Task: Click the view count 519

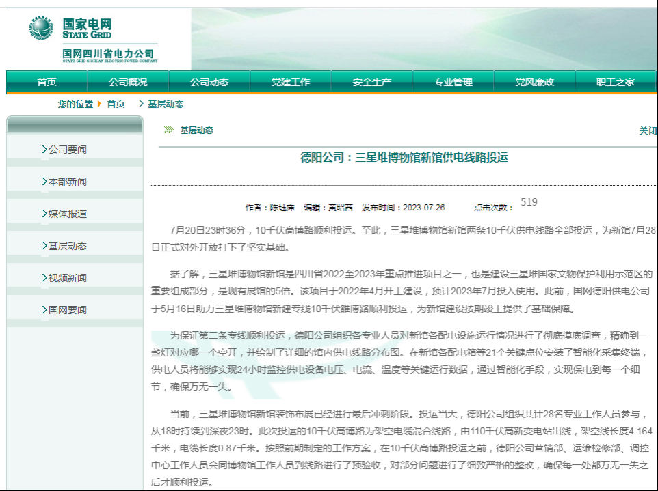Action: [x=529, y=202]
